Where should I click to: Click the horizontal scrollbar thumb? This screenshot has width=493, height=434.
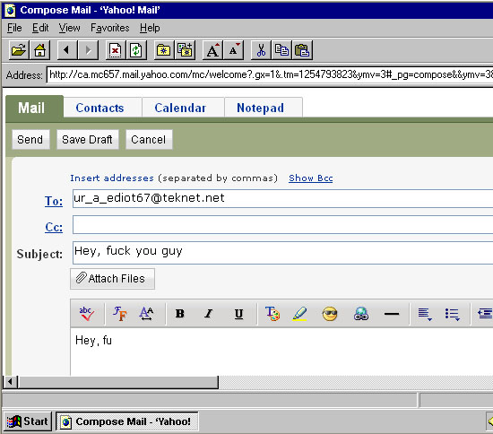point(118,382)
